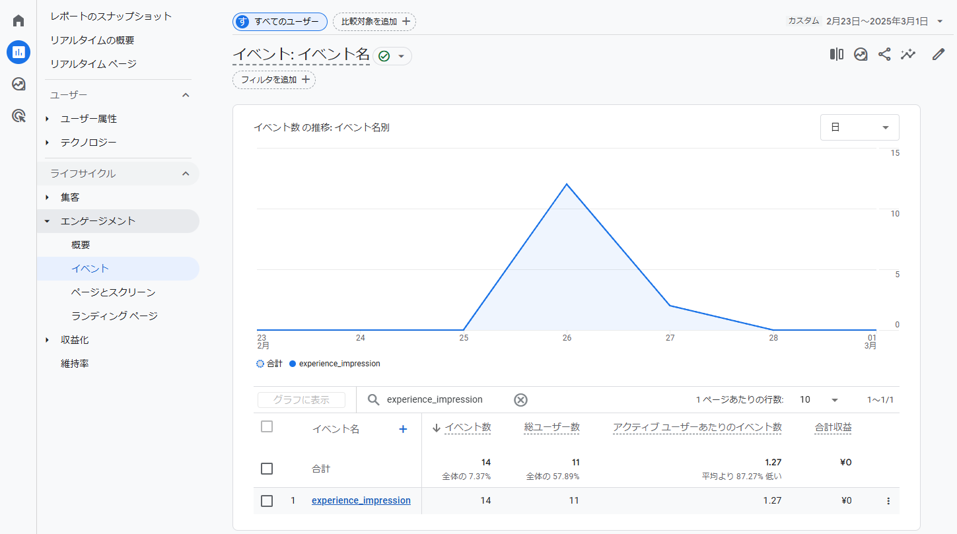Click the chart title イベント数 の推移
This screenshot has height=534, width=957.
pos(322,127)
